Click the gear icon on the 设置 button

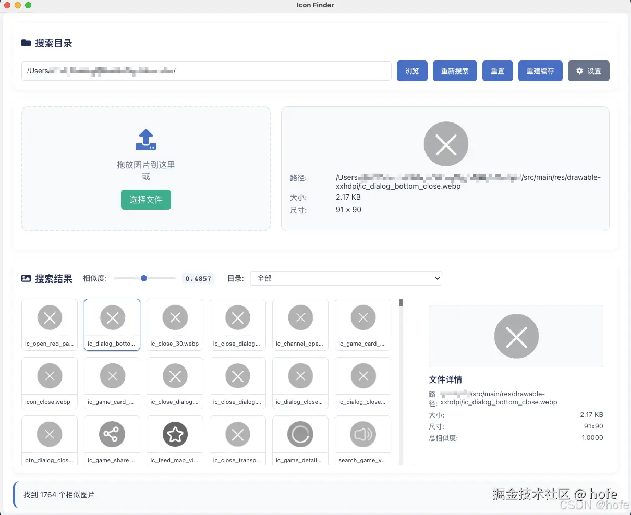[578, 71]
